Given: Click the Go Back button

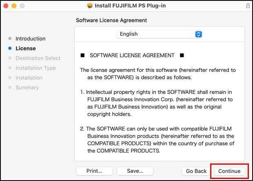Looking at the screenshot, I should pos(196,171).
